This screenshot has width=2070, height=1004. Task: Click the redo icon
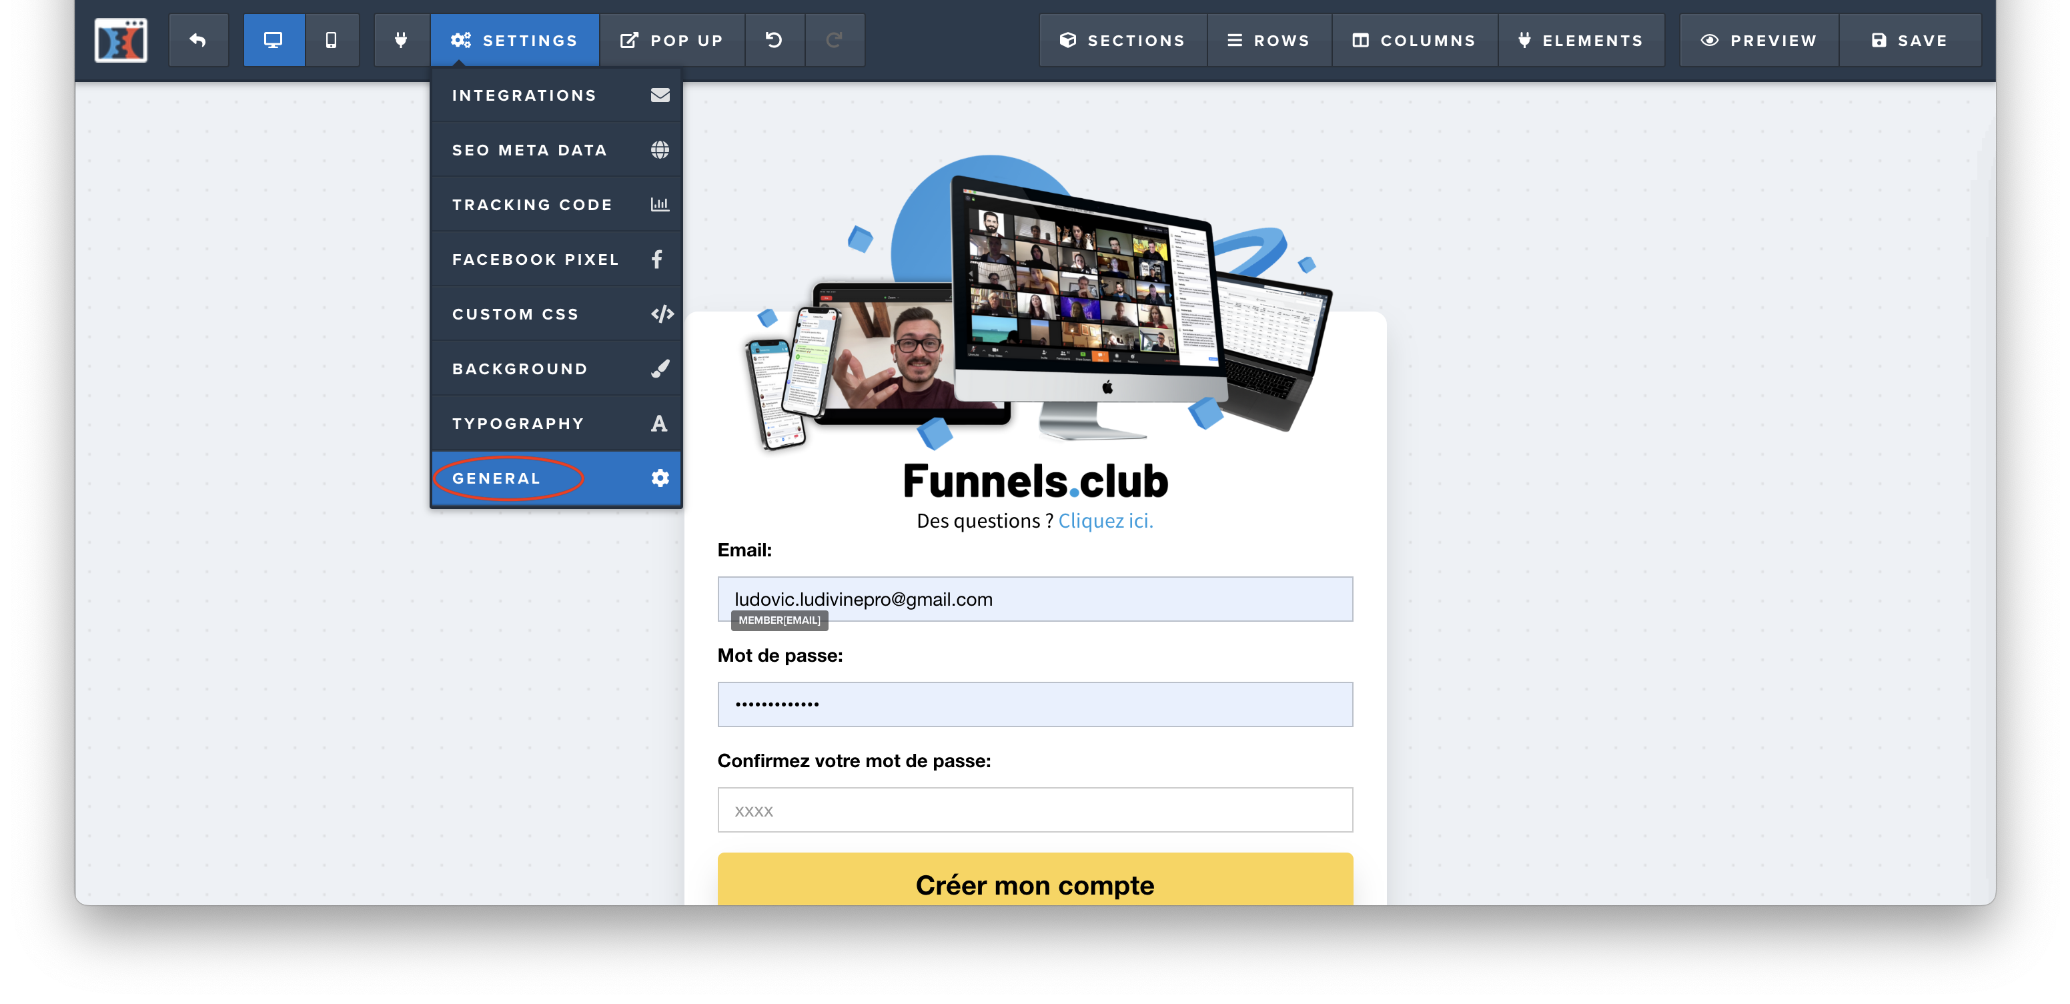tap(834, 40)
